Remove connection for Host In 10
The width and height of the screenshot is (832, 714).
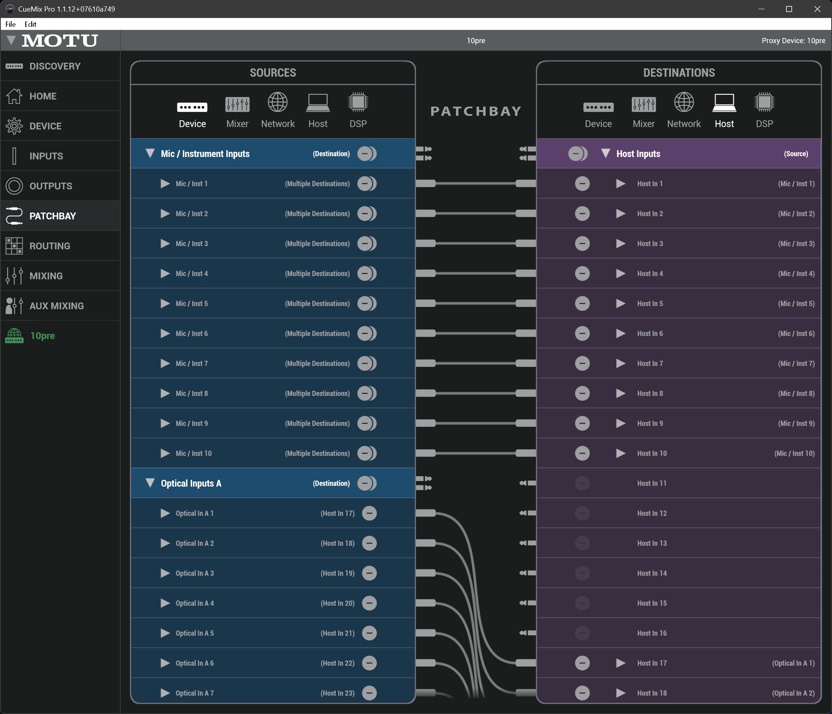582,453
